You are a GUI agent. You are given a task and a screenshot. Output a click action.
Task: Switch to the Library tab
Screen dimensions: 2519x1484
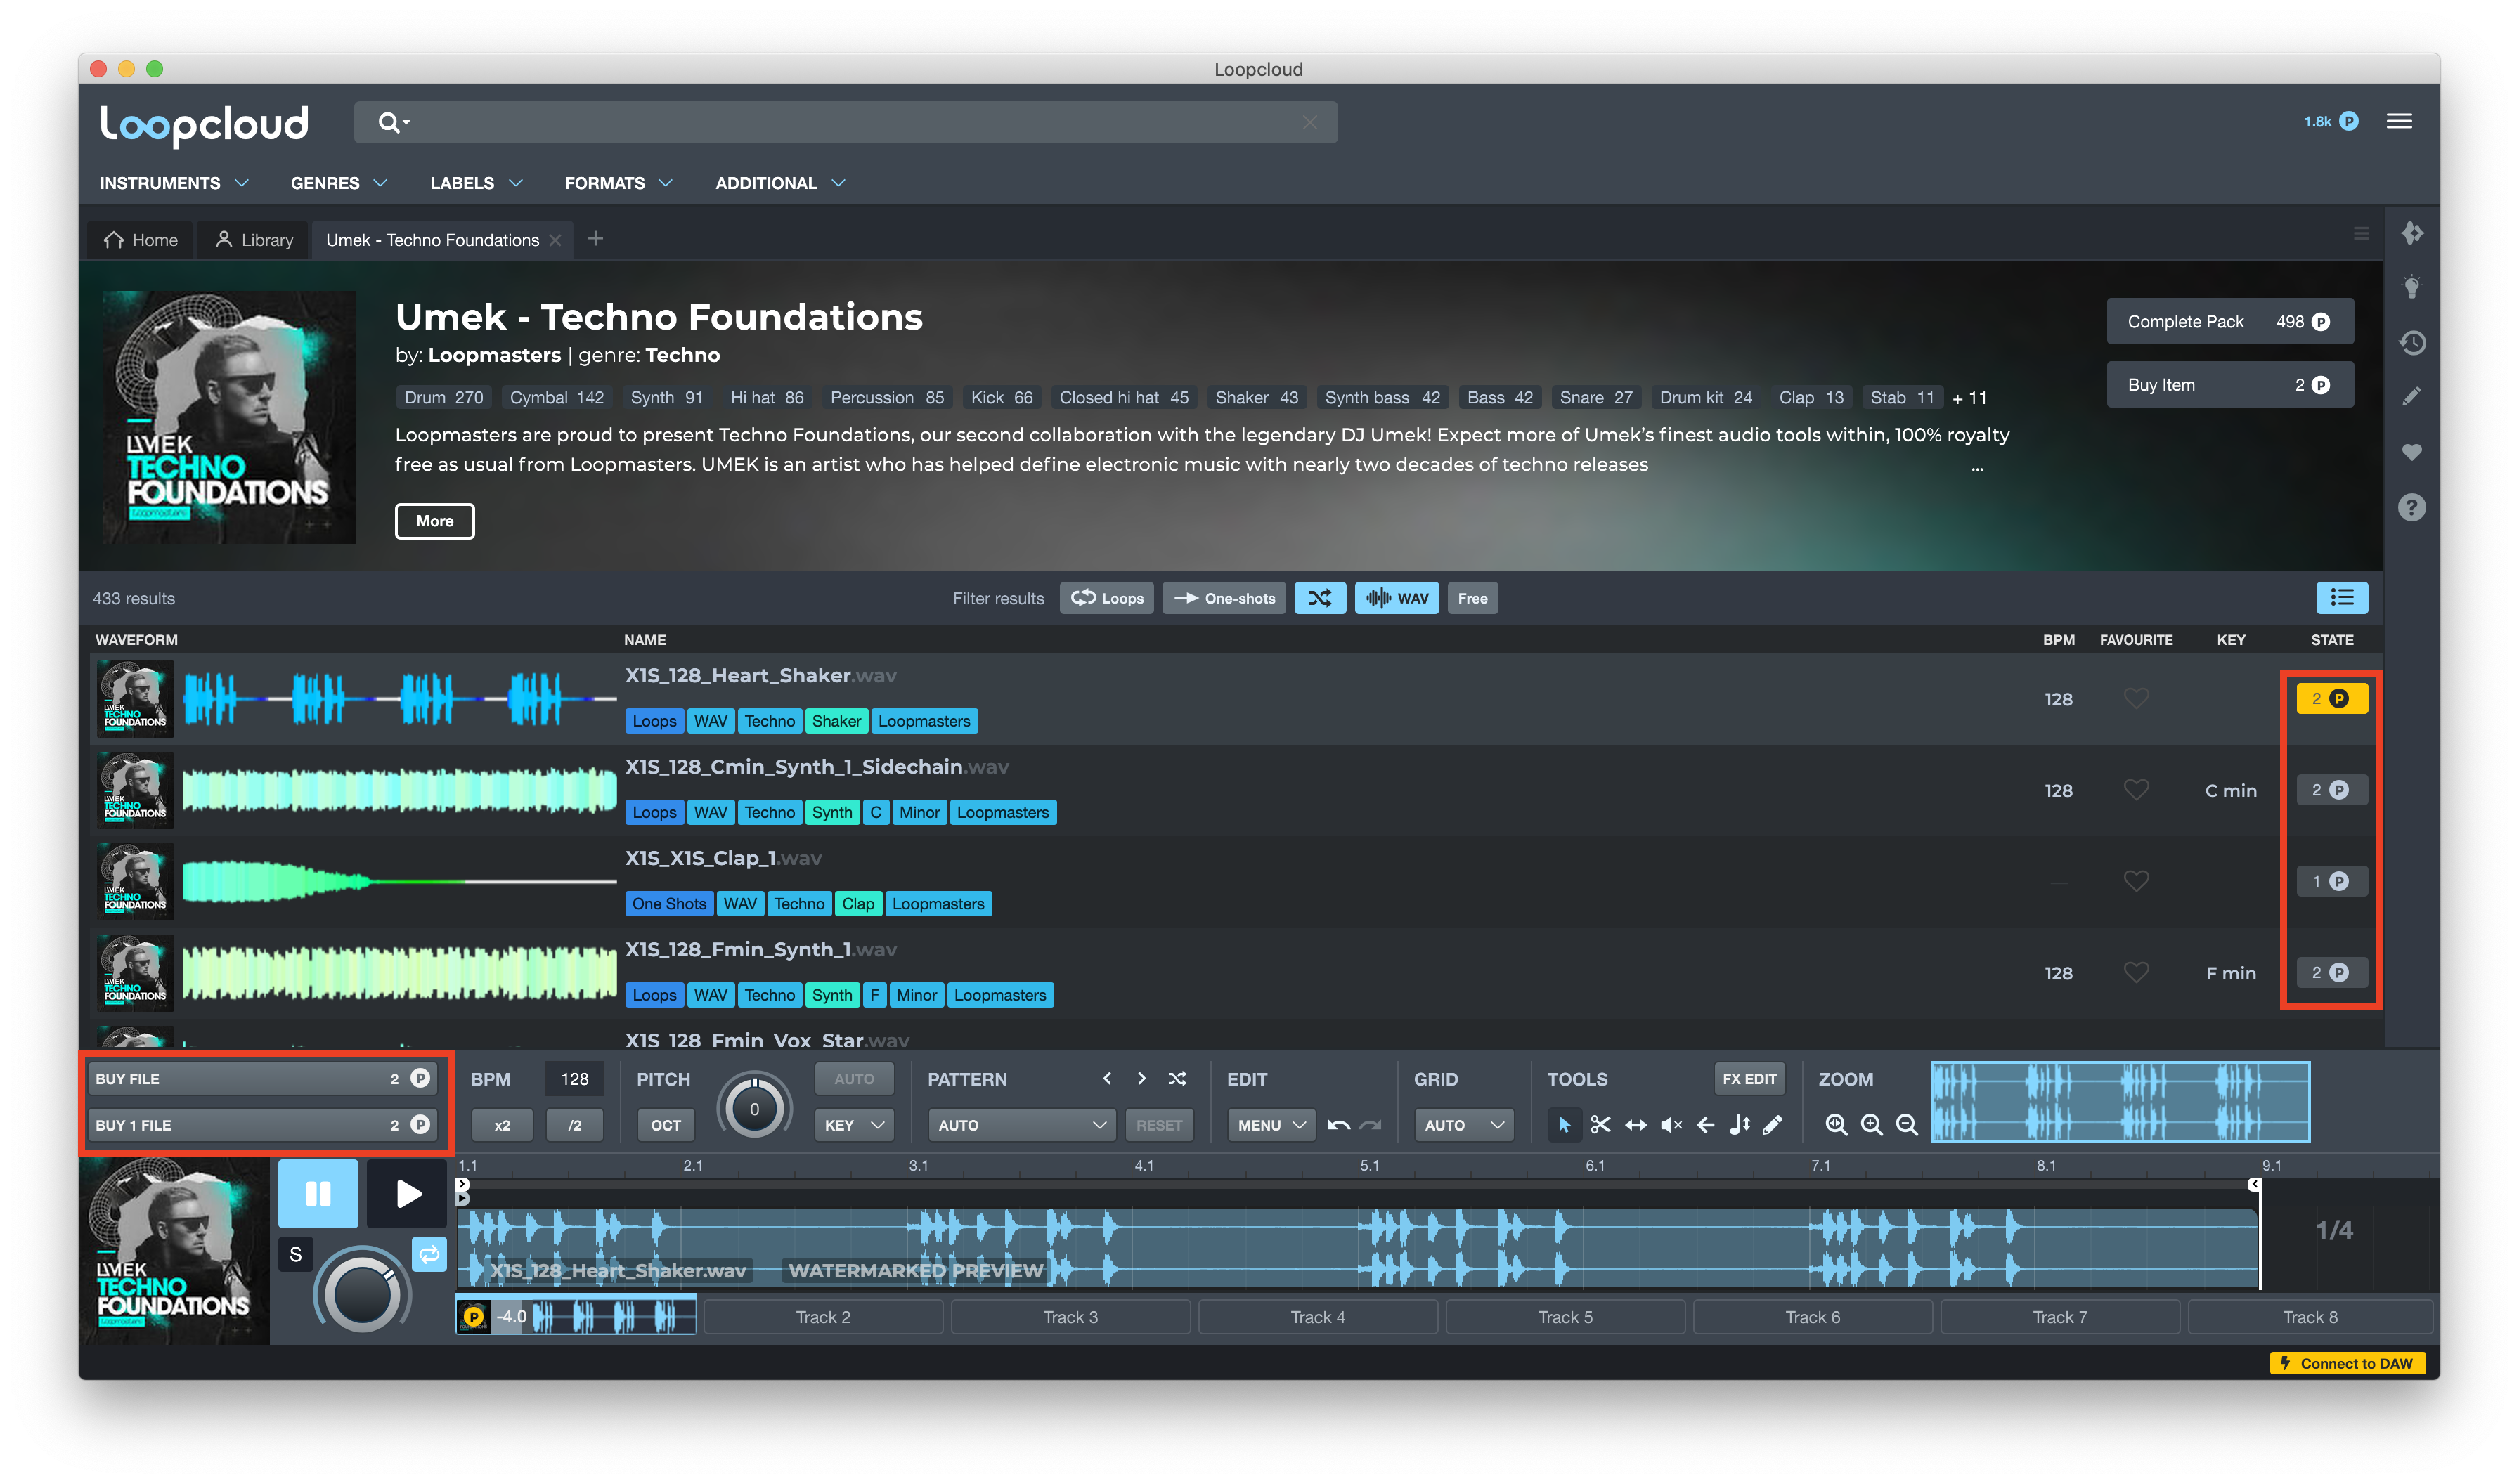[x=254, y=240]
